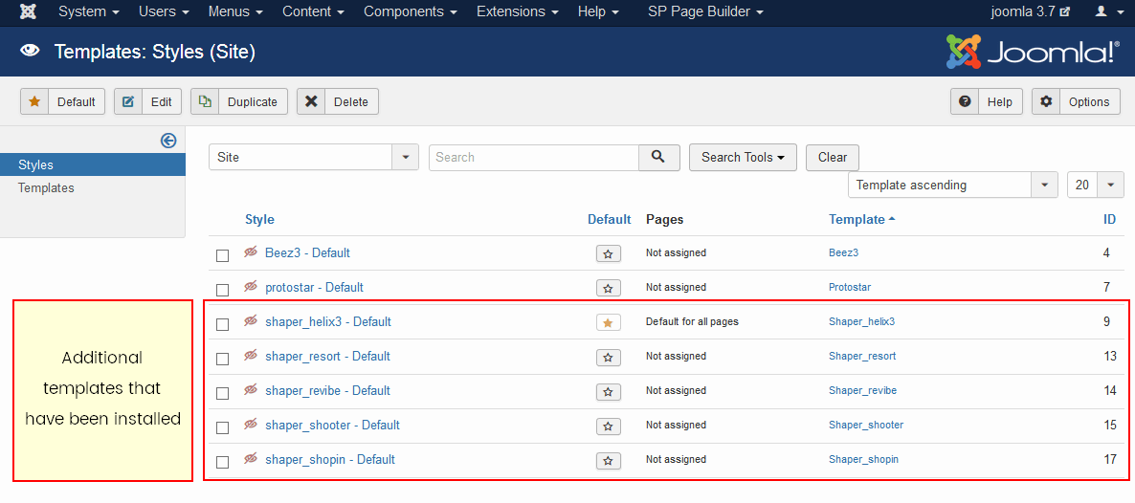The width and height of the screenshot is (1135, 503).
Task: Expand the Template ascending sort dropdown
Action: [x=951, y=185]
